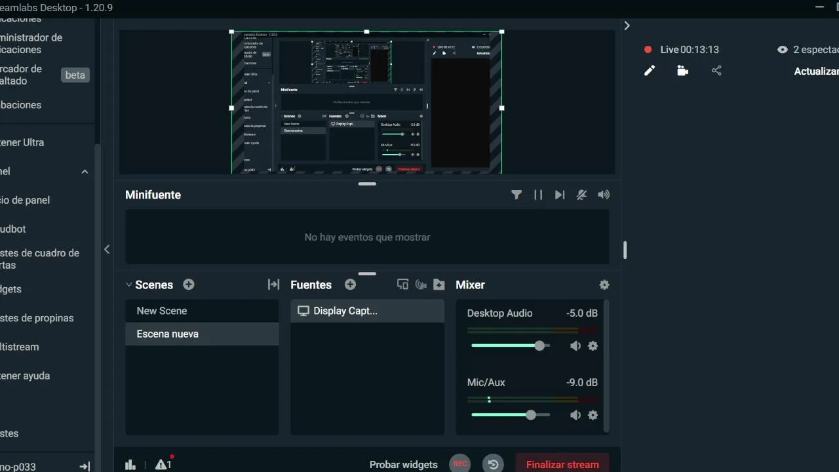Open the guest camera icon in Fuentes
This screenshot has height=472, width=839.
(x=421, y=285)
